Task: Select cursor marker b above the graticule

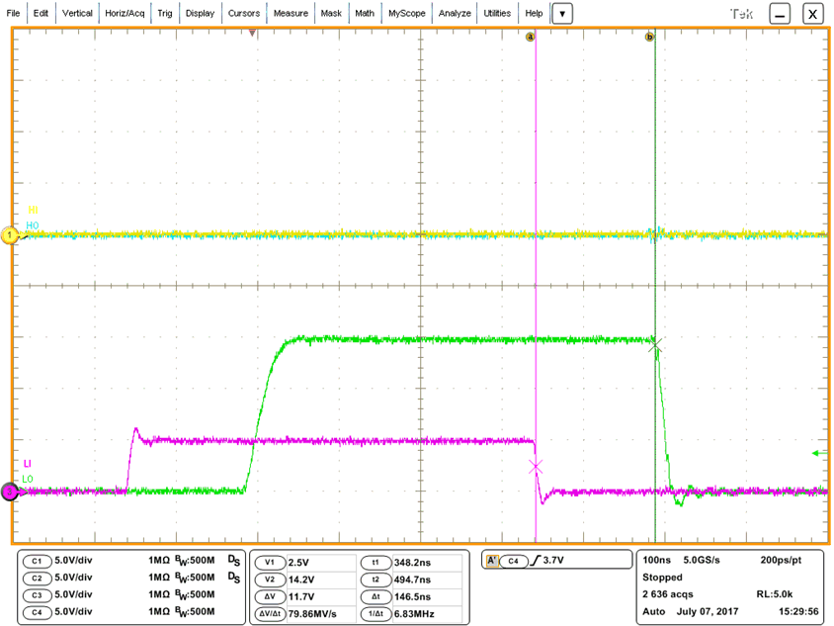Action: [x=650, y=36]
